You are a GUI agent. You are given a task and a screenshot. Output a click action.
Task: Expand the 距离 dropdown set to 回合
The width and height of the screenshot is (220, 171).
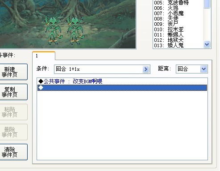(x=204, y=69)
